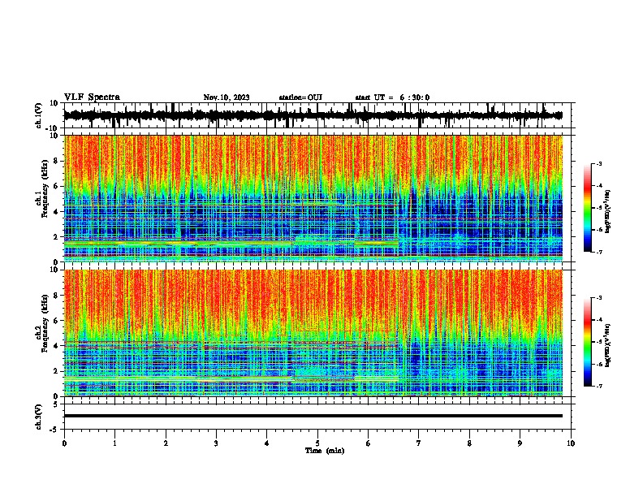Image resolution: width=643 pixels, height=497 pixels.
Task: Click the date 'Nov.10, 2023' label
Action: pyautogui.click(x=227, y=97)
